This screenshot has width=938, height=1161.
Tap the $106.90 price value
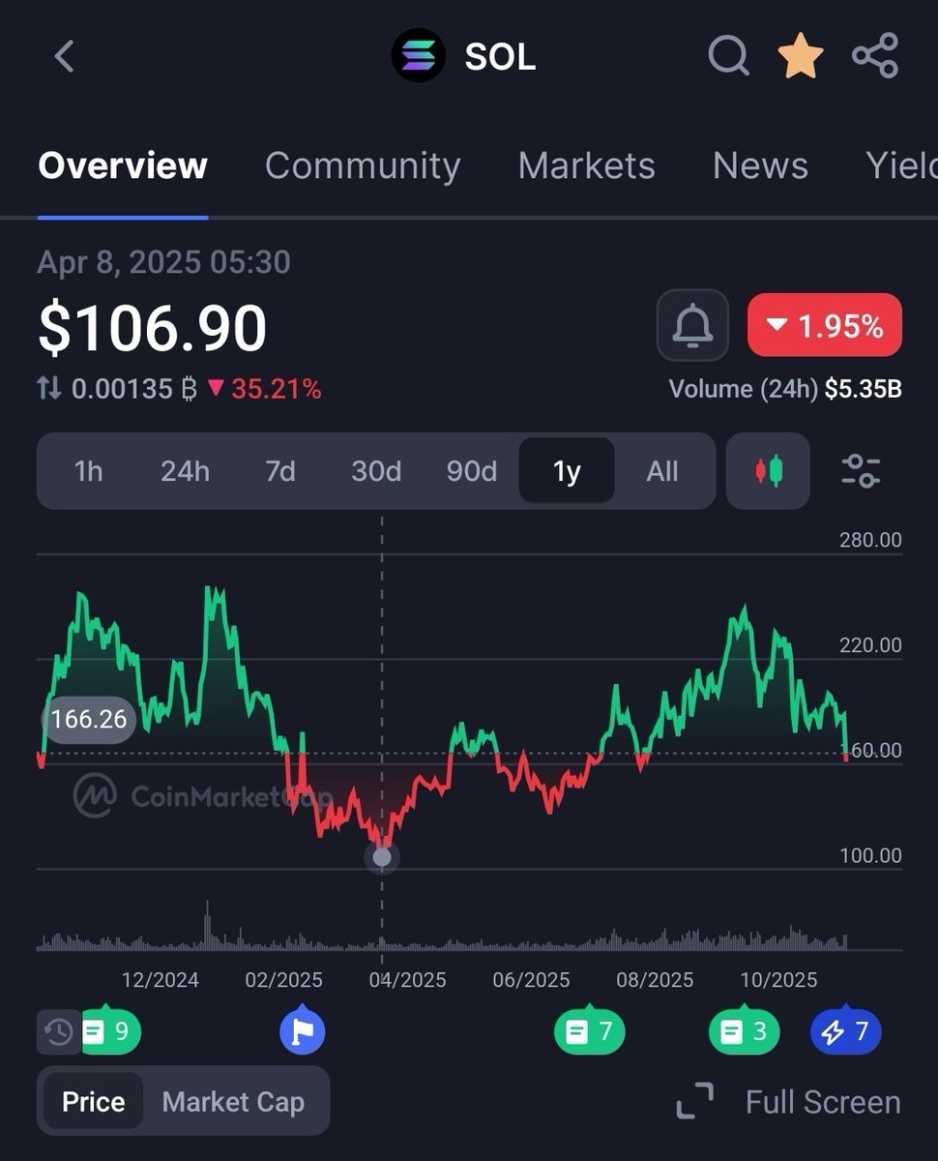152,327
